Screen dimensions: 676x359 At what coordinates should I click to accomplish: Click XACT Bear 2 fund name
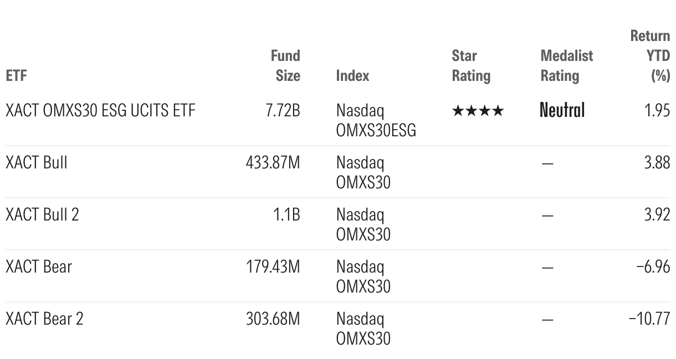pyautogui.click(x=44, y=319)
